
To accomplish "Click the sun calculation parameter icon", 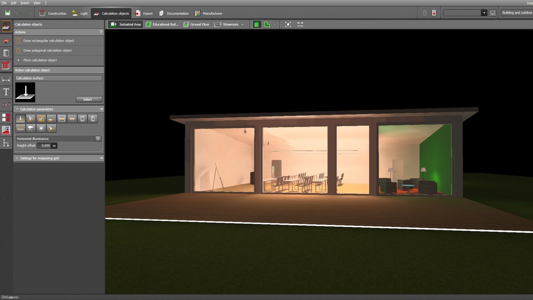I will tap(41, 128).
